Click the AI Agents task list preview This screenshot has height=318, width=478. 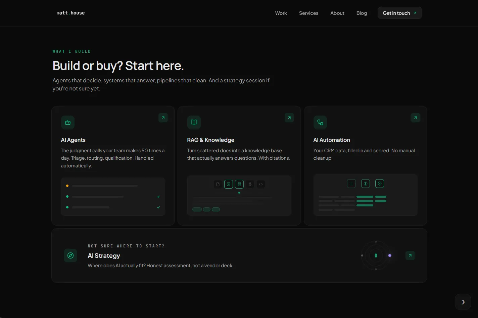(113, 197)
